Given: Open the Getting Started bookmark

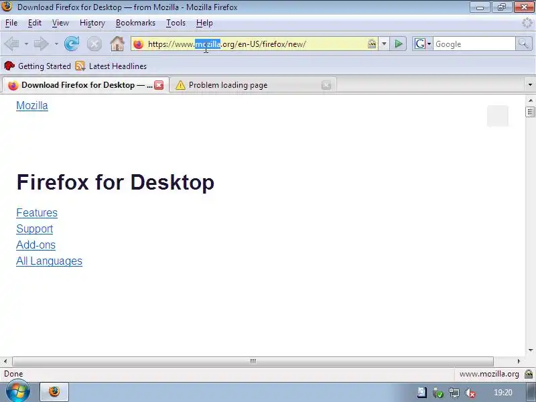Looking at the screenshot, I should [38, 66].
